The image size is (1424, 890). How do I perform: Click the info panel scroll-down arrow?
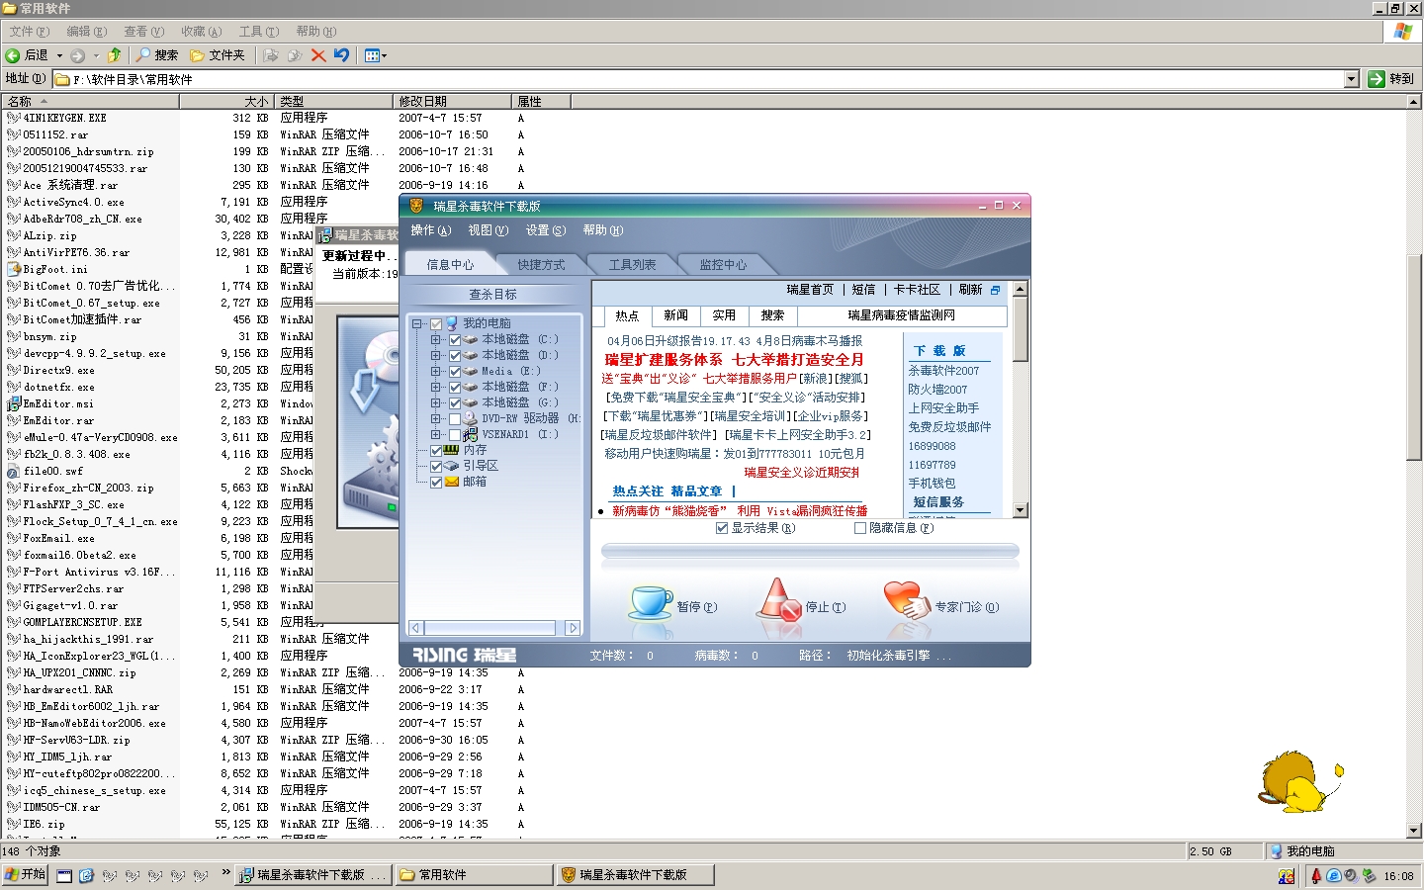(1020, 510)
